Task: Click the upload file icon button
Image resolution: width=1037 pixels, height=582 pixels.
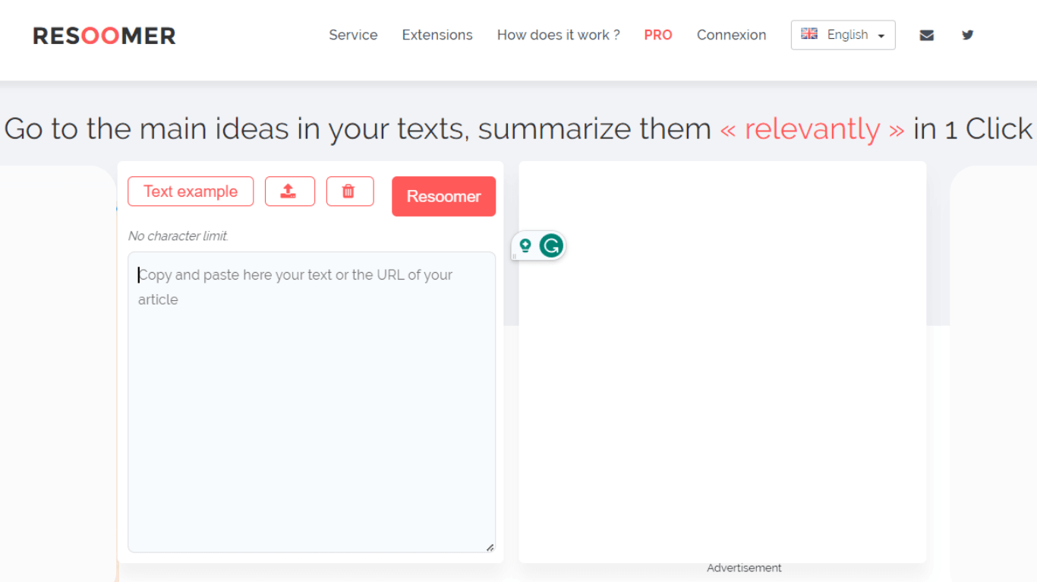Action: pyautogui.click(x=289, y=191)
